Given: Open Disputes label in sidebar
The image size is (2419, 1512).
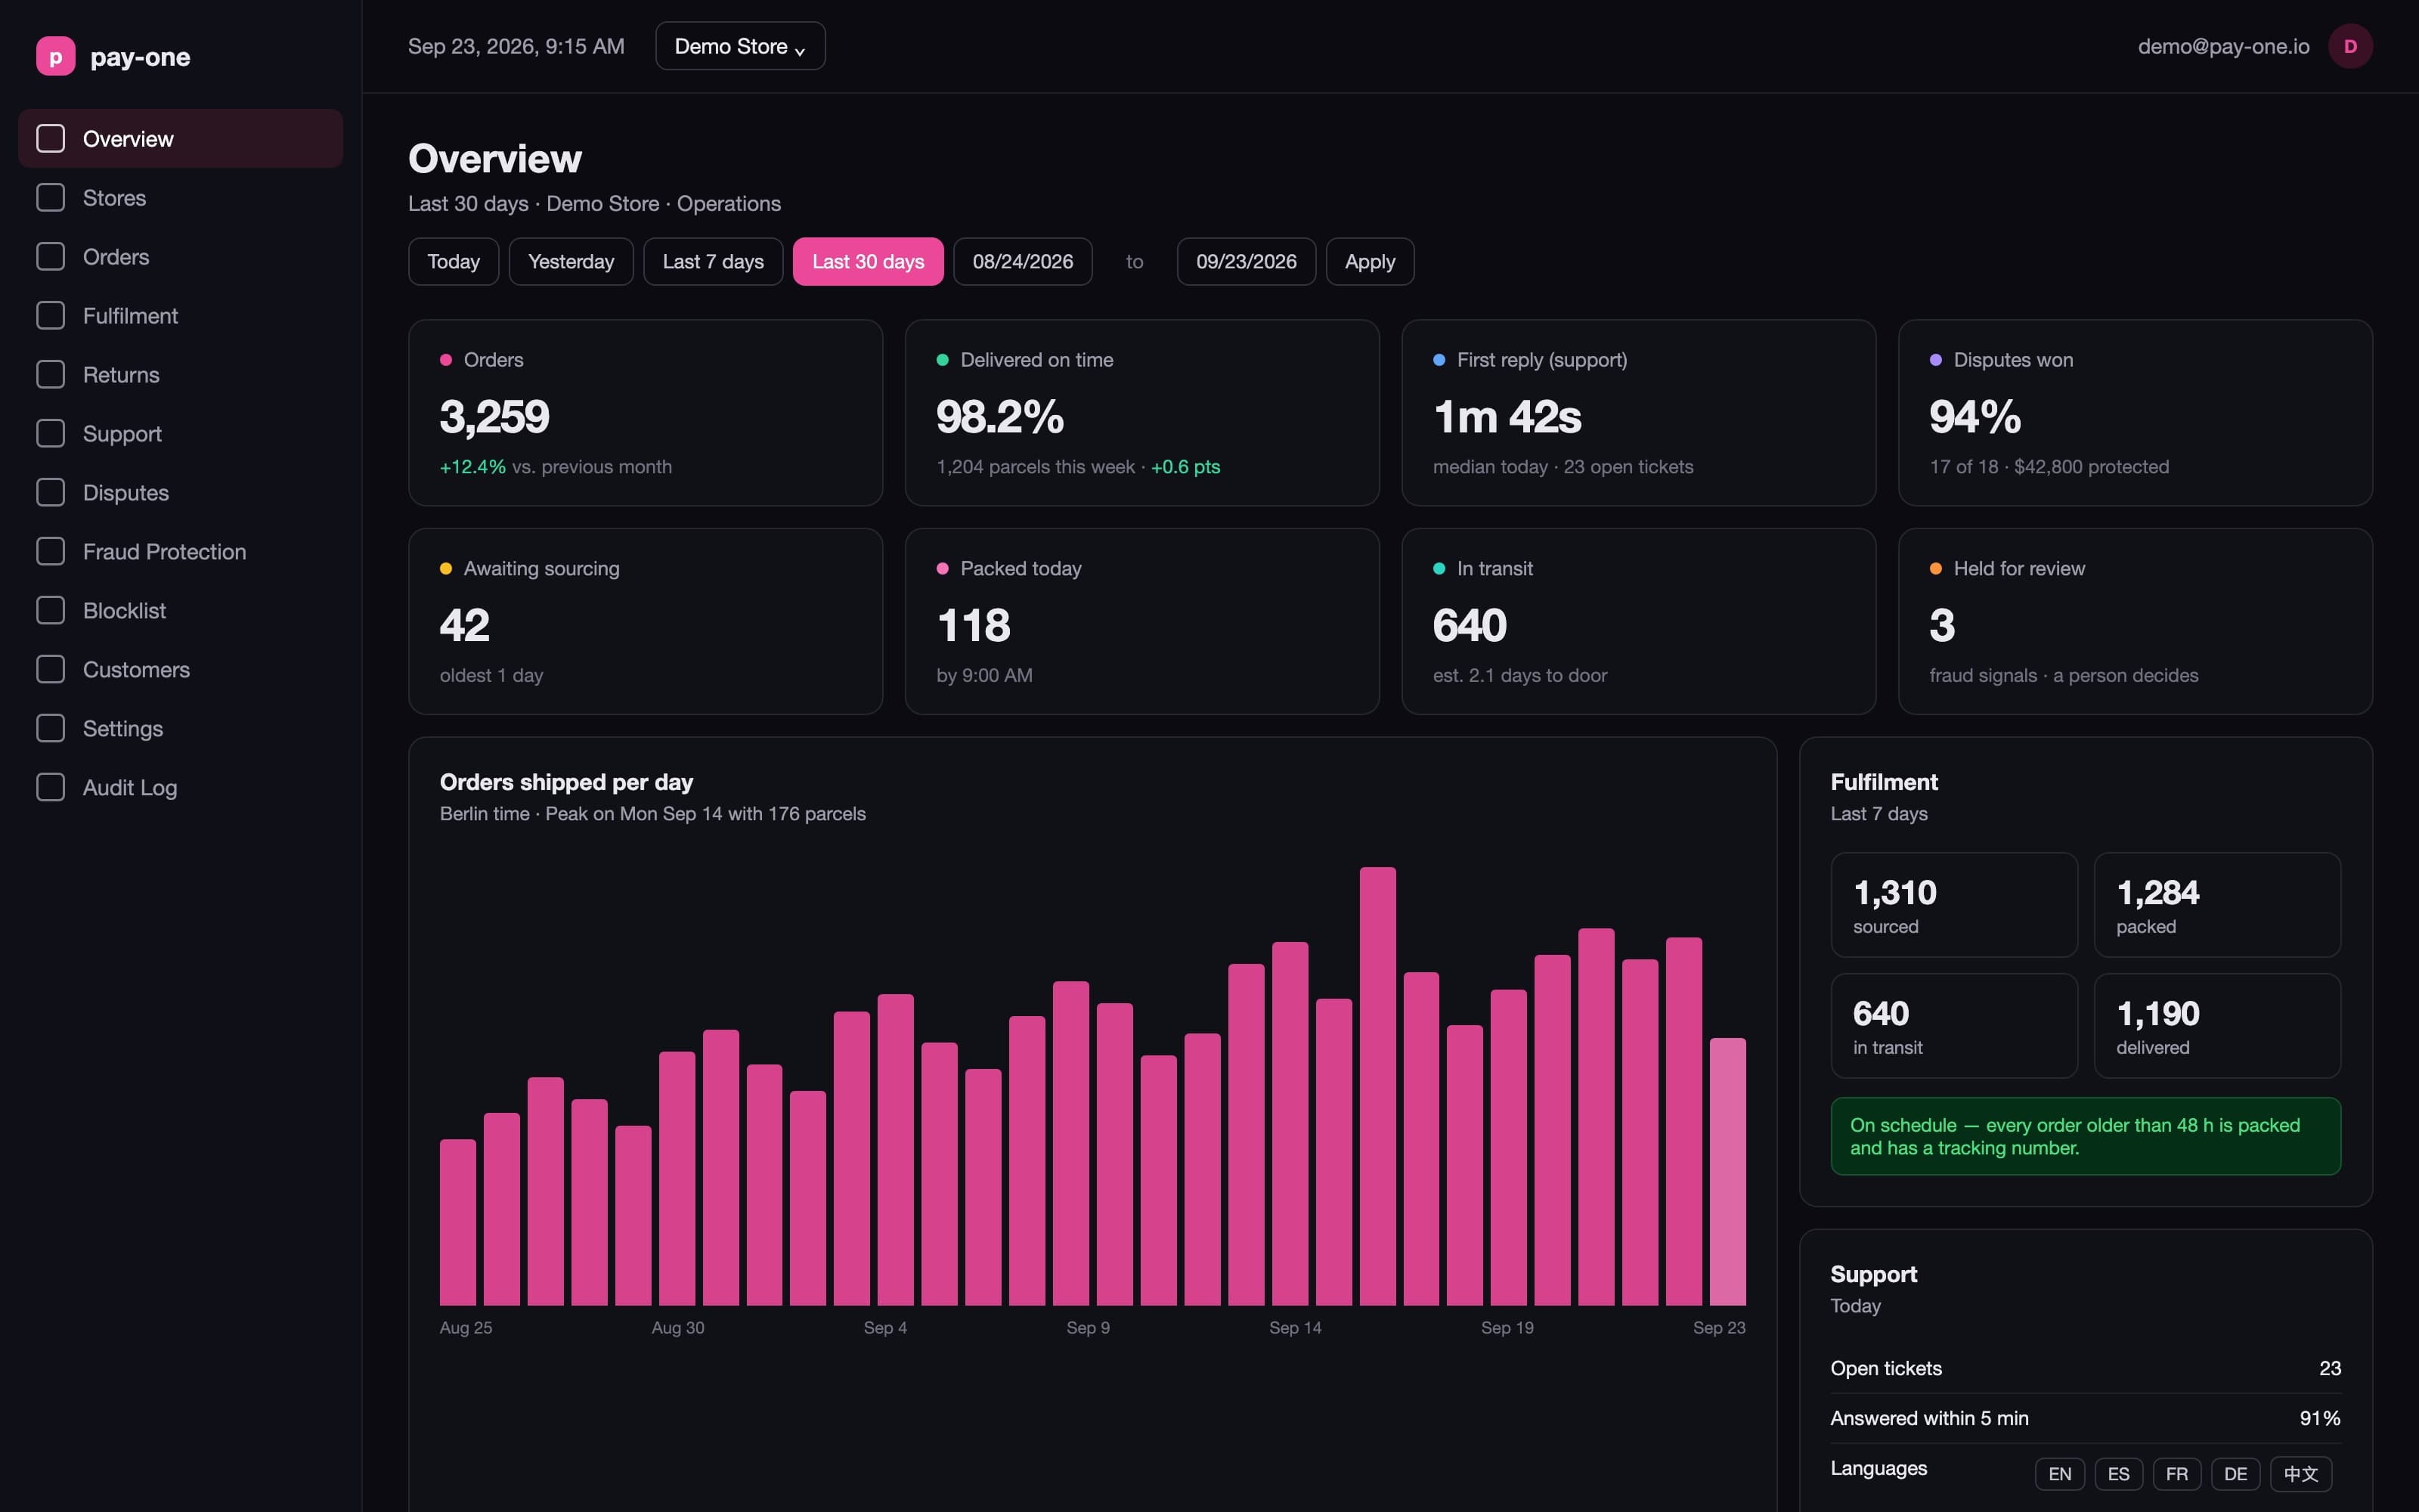Looking at the screenshot, I should (126, 493).
